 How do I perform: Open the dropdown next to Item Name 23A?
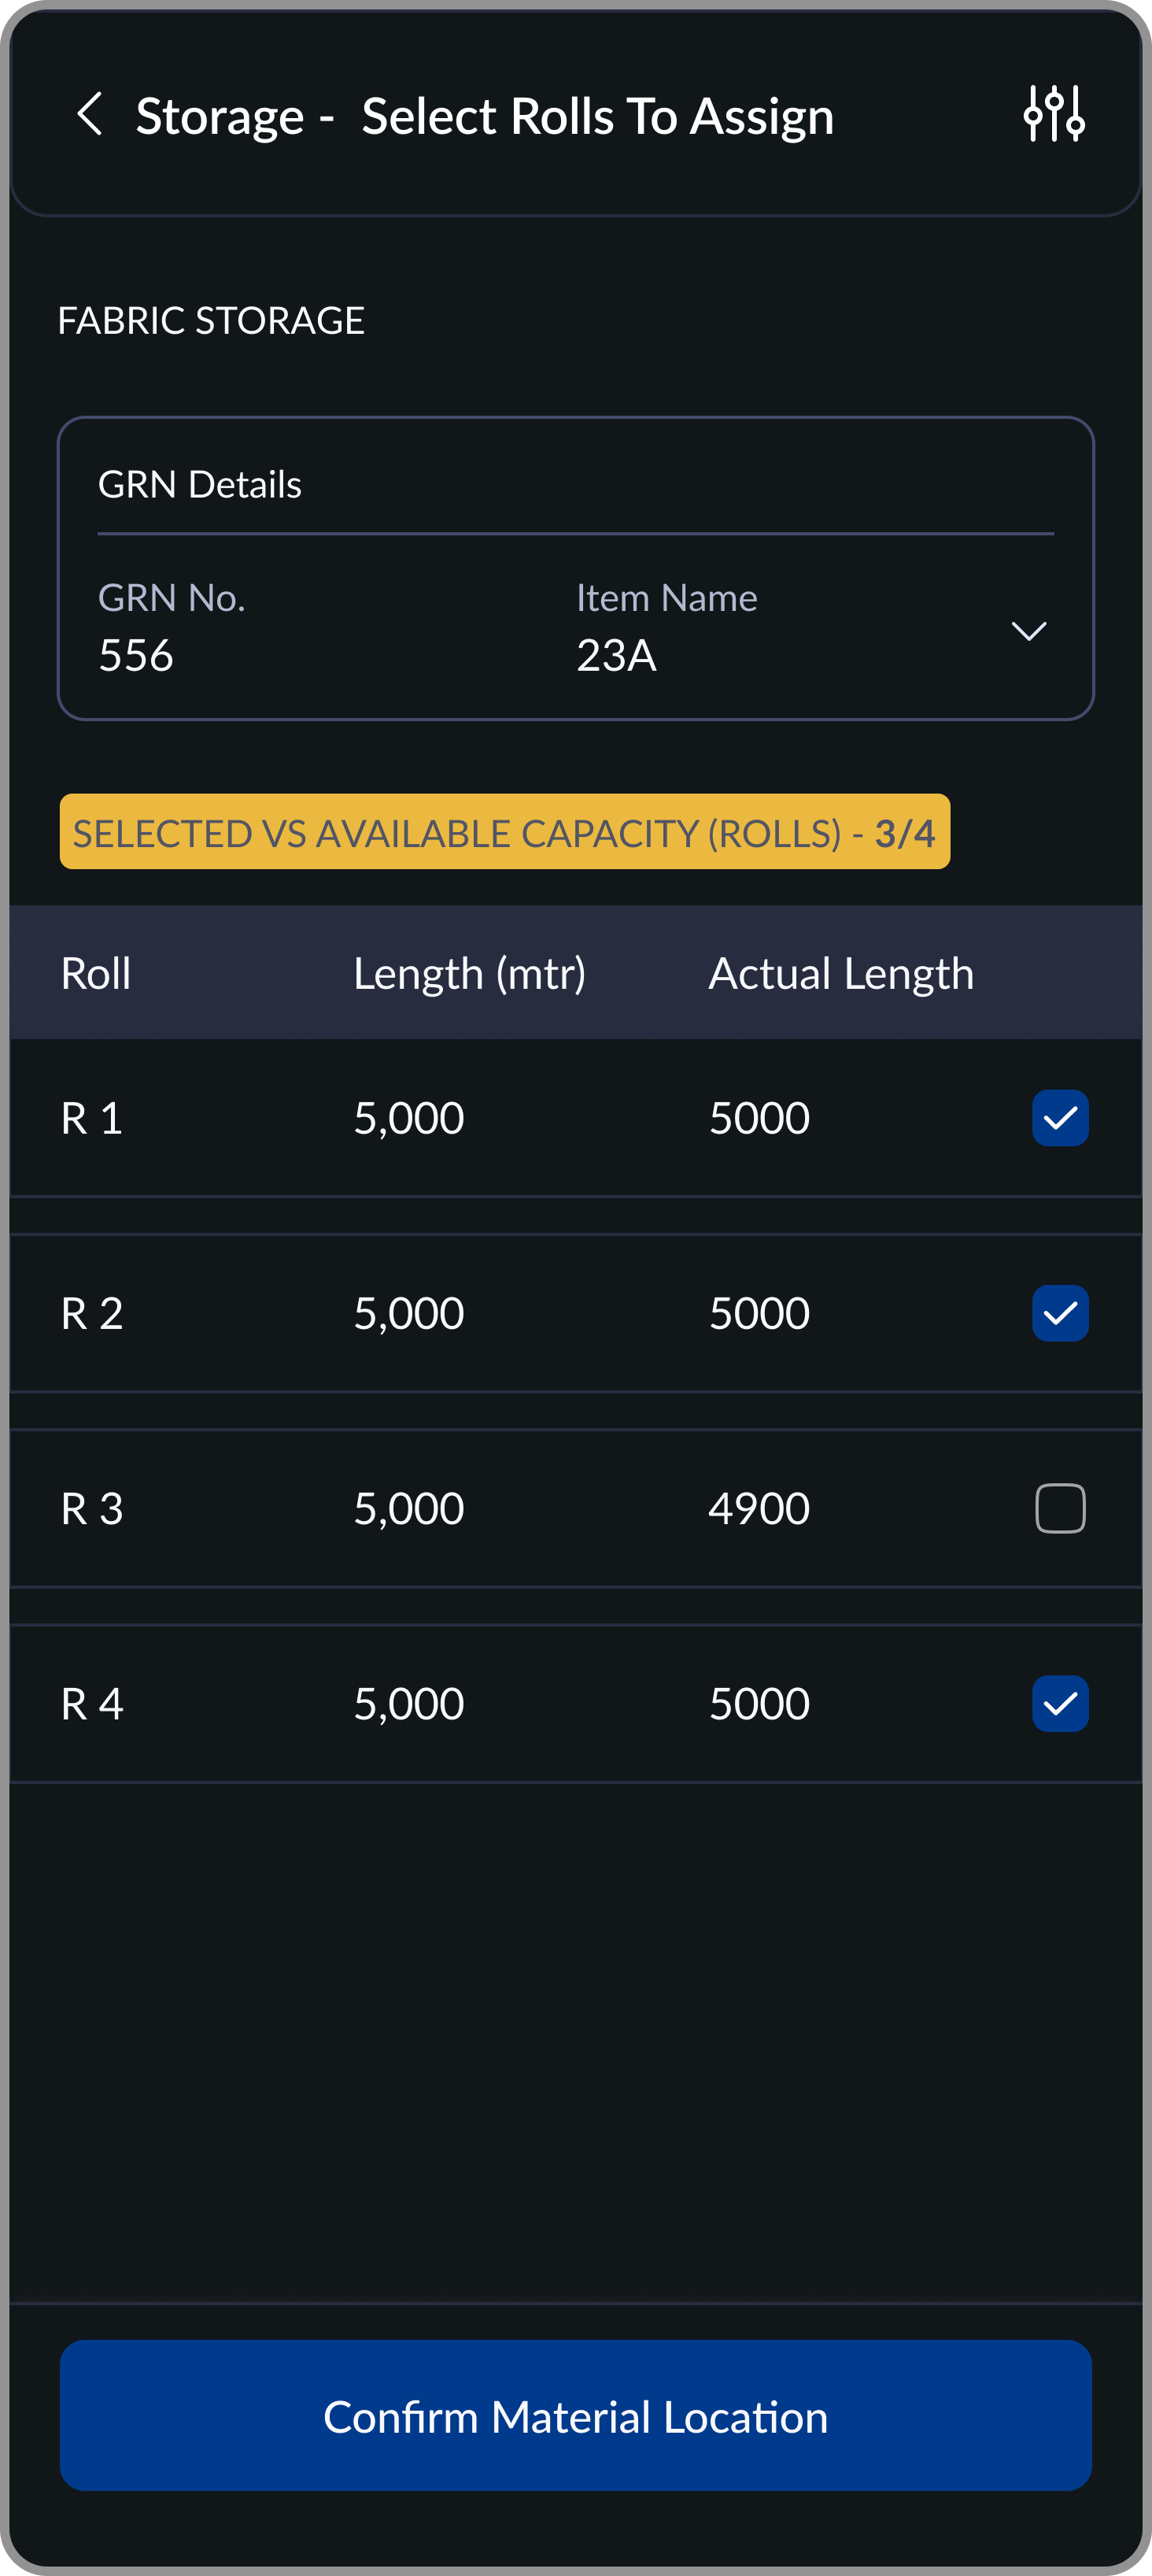pos(1030,631)
